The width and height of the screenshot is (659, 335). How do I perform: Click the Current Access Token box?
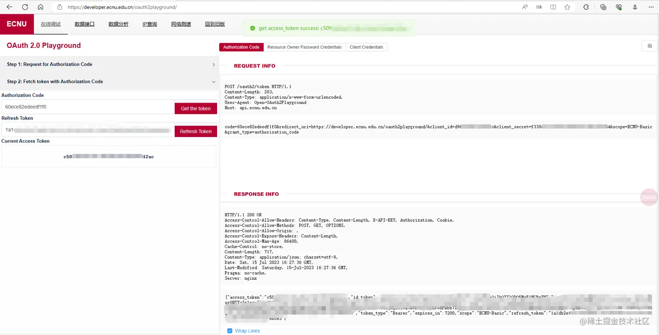[109, 156]
